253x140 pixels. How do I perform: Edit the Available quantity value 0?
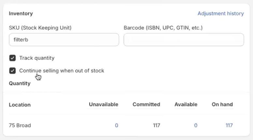tap(196, 125)
